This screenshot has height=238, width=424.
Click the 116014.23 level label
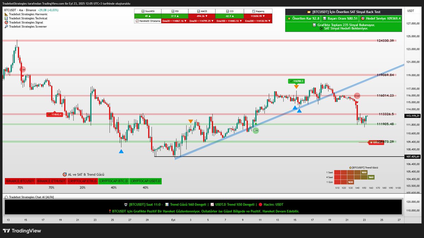click(385, 95)
